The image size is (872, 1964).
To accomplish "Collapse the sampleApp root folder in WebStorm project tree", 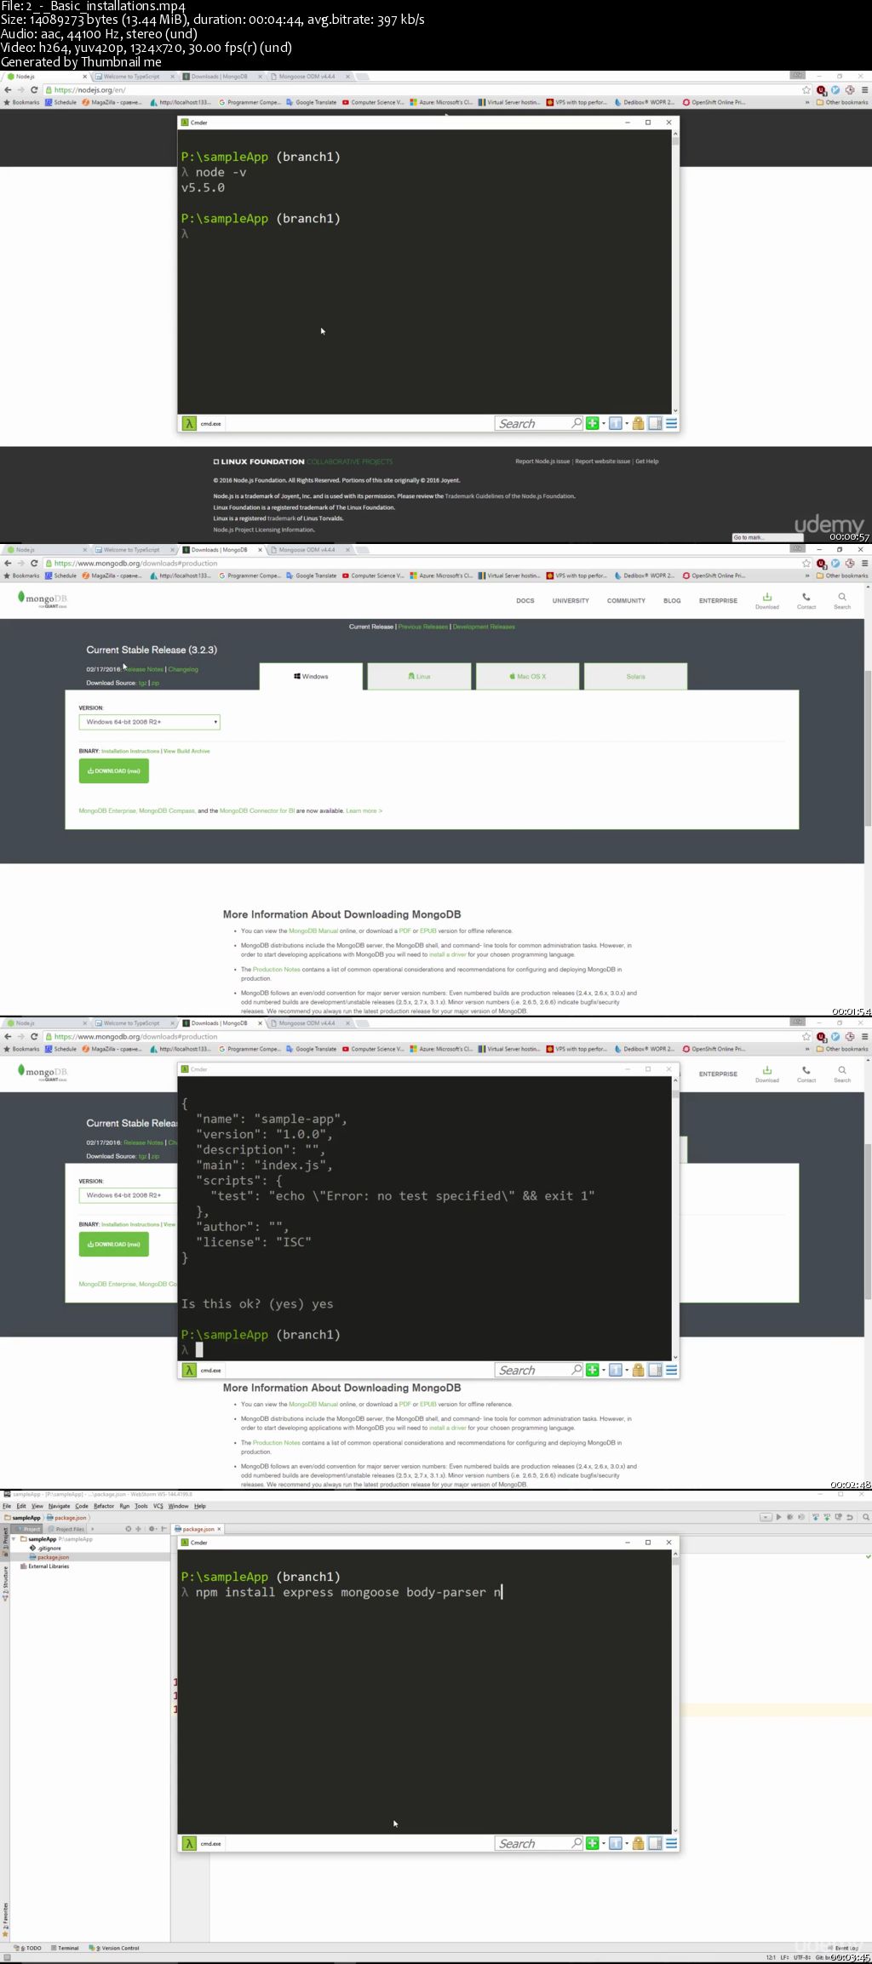I will tap(14, 1539).
